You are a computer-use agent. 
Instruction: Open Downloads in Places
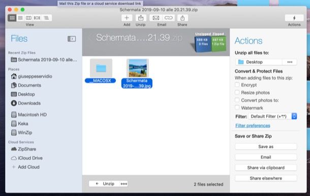[x=26, y=103]
